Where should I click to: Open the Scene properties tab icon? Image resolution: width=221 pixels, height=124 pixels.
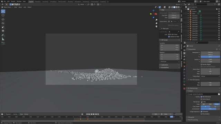click(x=184, y=60)
